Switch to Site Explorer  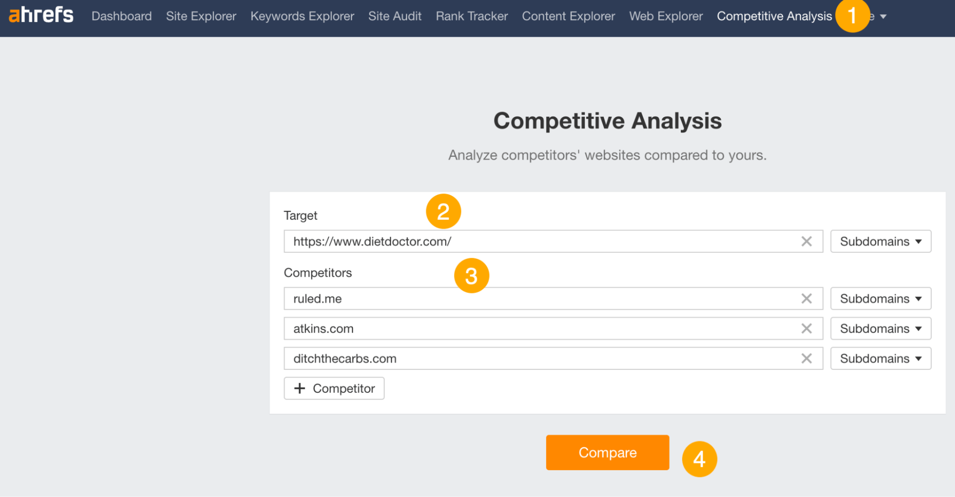coord(201,16)
